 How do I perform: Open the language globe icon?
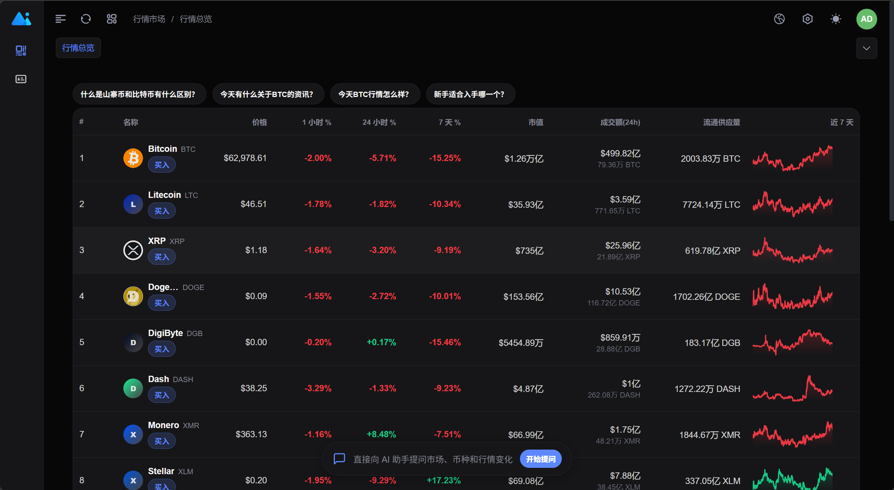tap(779, 19)
